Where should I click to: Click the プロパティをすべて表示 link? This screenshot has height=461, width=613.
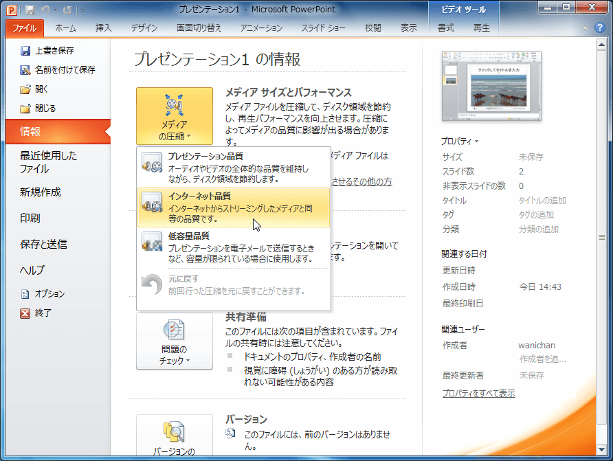coord(478,394)
